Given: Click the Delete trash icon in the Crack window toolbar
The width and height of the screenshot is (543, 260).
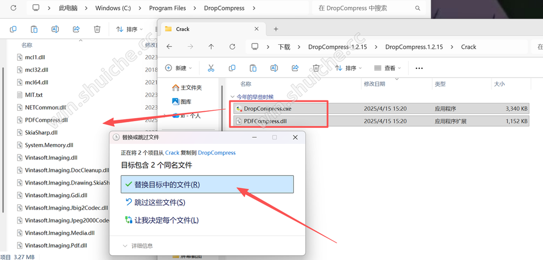Looking at the screenshot, I should 316,68.
